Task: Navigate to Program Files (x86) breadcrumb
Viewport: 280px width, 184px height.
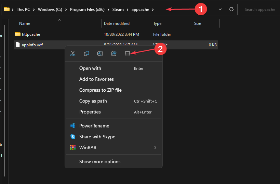Action: (87, 10)
